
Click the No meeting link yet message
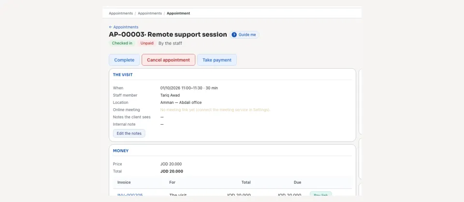tap(216, 110)
